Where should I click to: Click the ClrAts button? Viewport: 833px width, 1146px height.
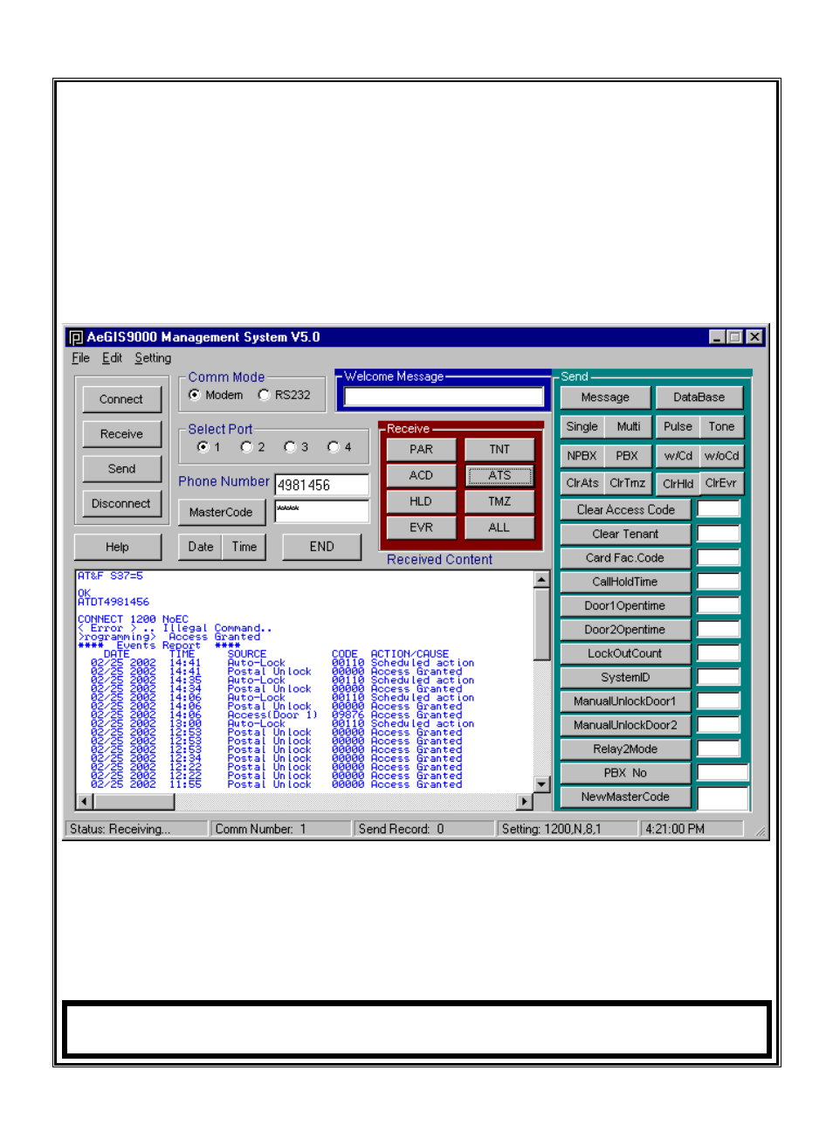[582, 483]
